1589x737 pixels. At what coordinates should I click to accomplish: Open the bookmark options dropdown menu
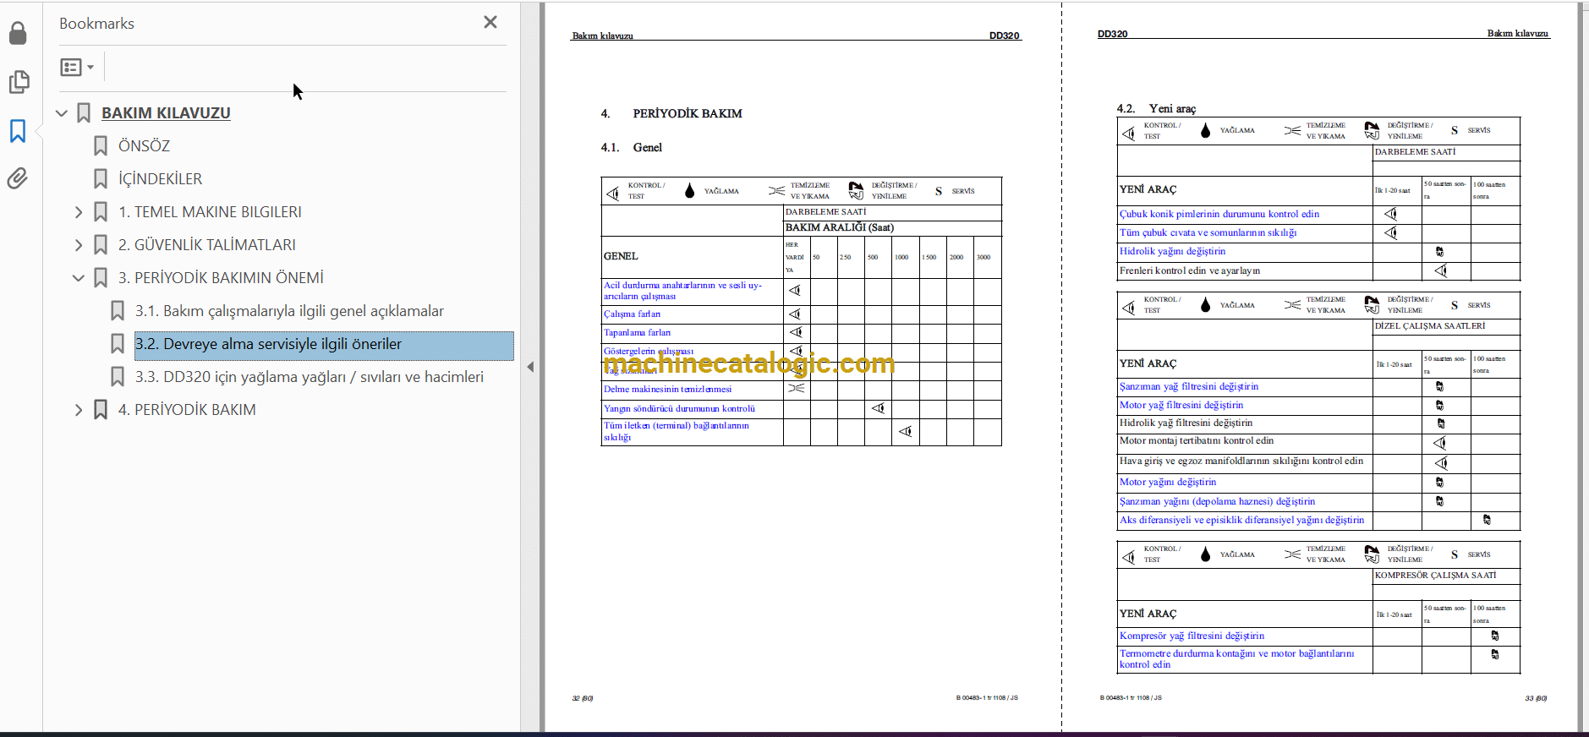(x=77, y=67)
